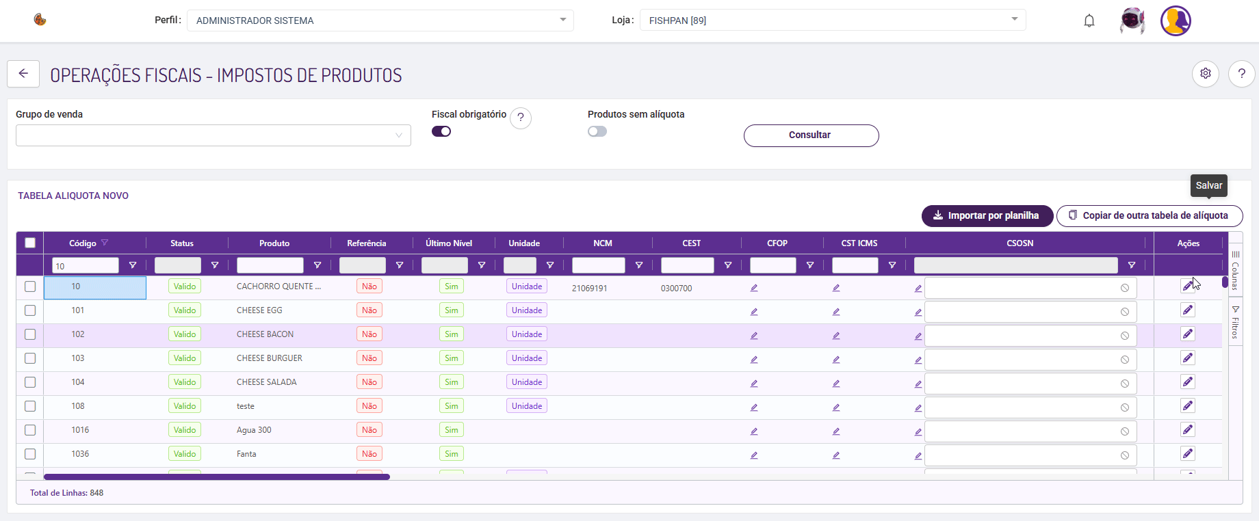Image resolution: width=1259 pixels, height=521 pixels.
Task: Open the CFOP filter funnel
Action: (x=810, y=265)
